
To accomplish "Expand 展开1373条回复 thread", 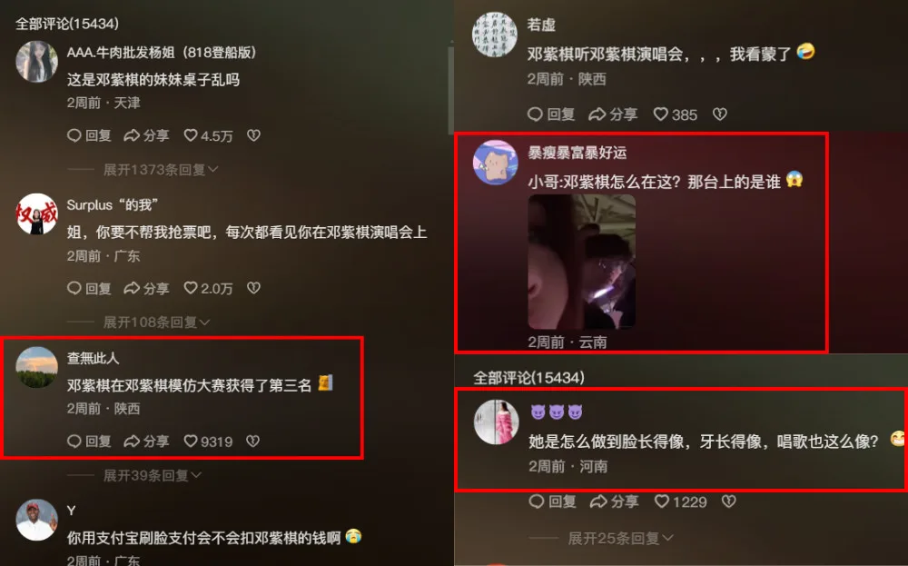I will 161,170.
